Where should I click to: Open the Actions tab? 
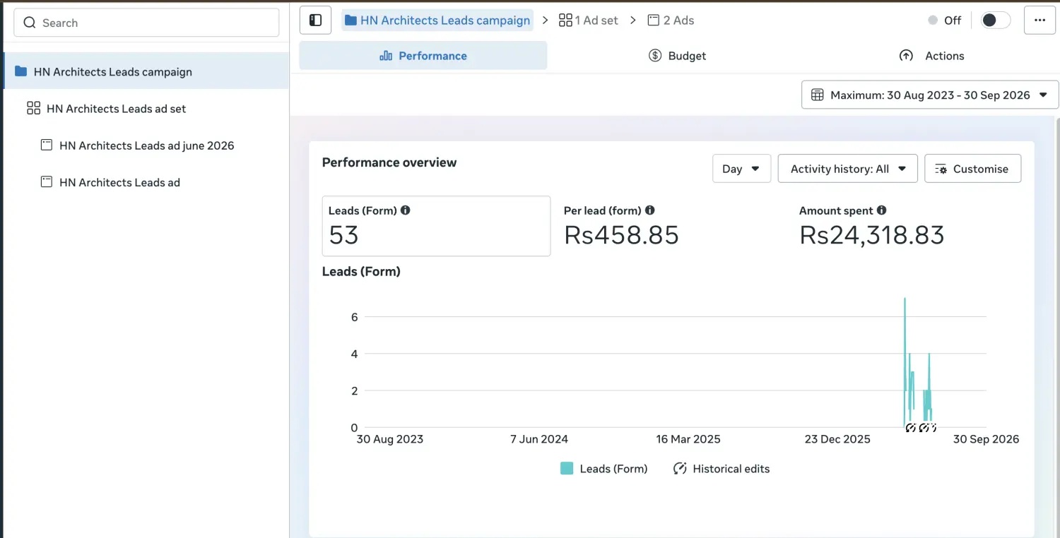pos(931,56)
